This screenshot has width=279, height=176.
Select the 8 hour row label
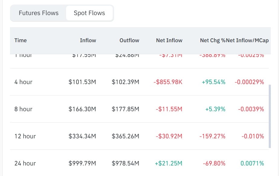click(23, 109)
